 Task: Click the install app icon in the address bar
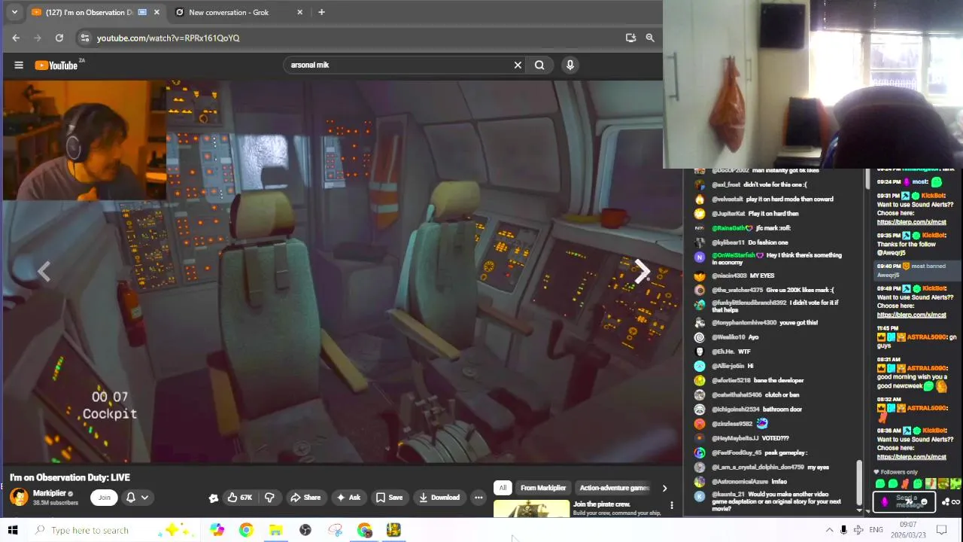coord(630,38)
